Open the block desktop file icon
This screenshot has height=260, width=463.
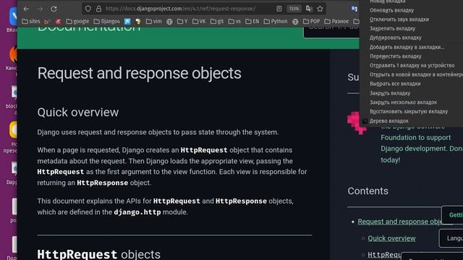[14, 93]
